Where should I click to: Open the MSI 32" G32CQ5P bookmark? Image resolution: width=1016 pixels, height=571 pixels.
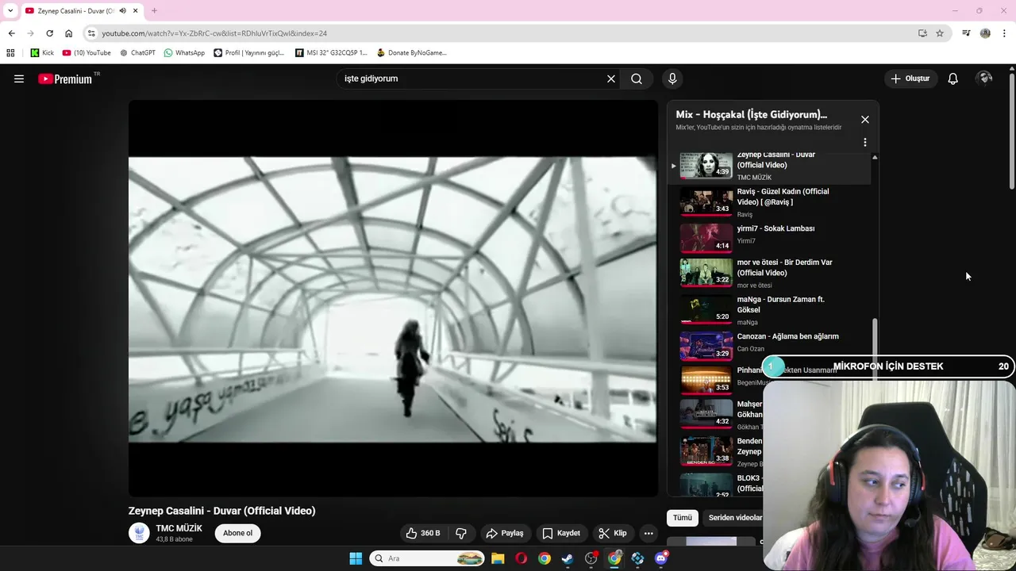[x=331, y=53]
